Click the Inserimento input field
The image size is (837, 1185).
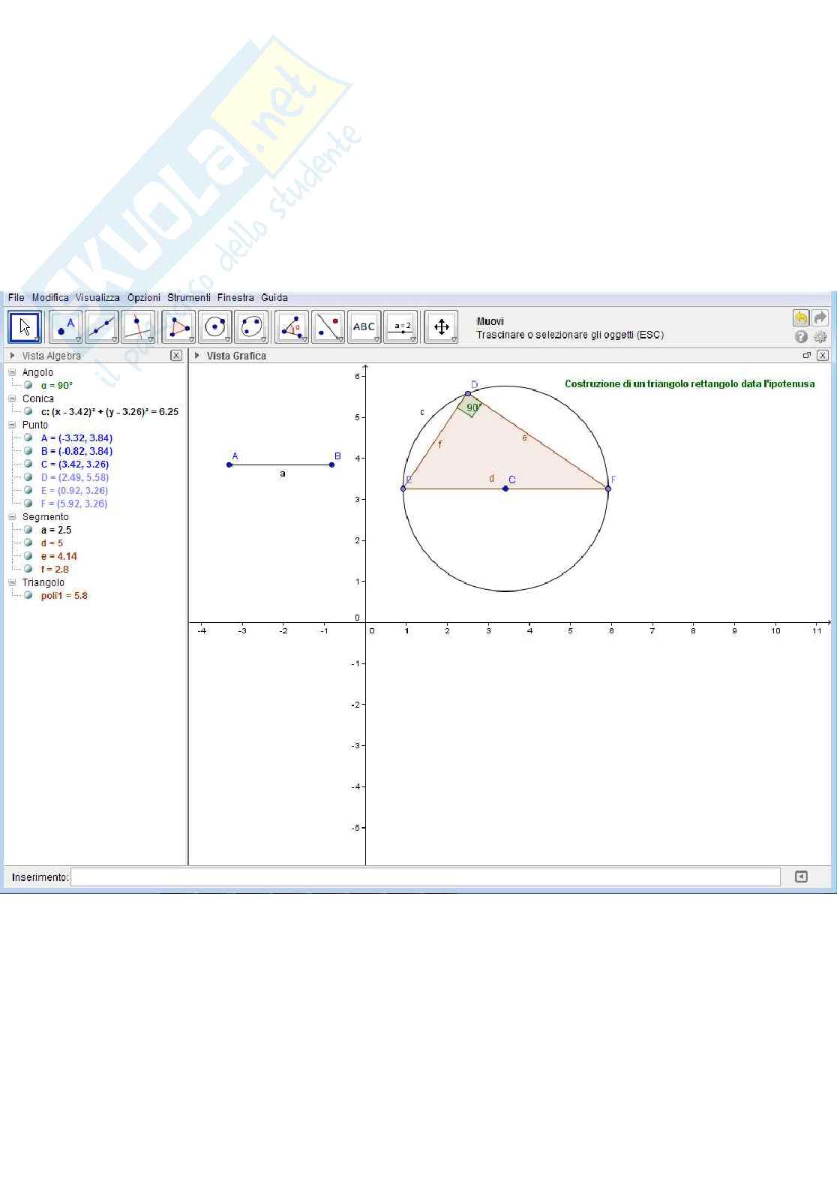[425, 877]
